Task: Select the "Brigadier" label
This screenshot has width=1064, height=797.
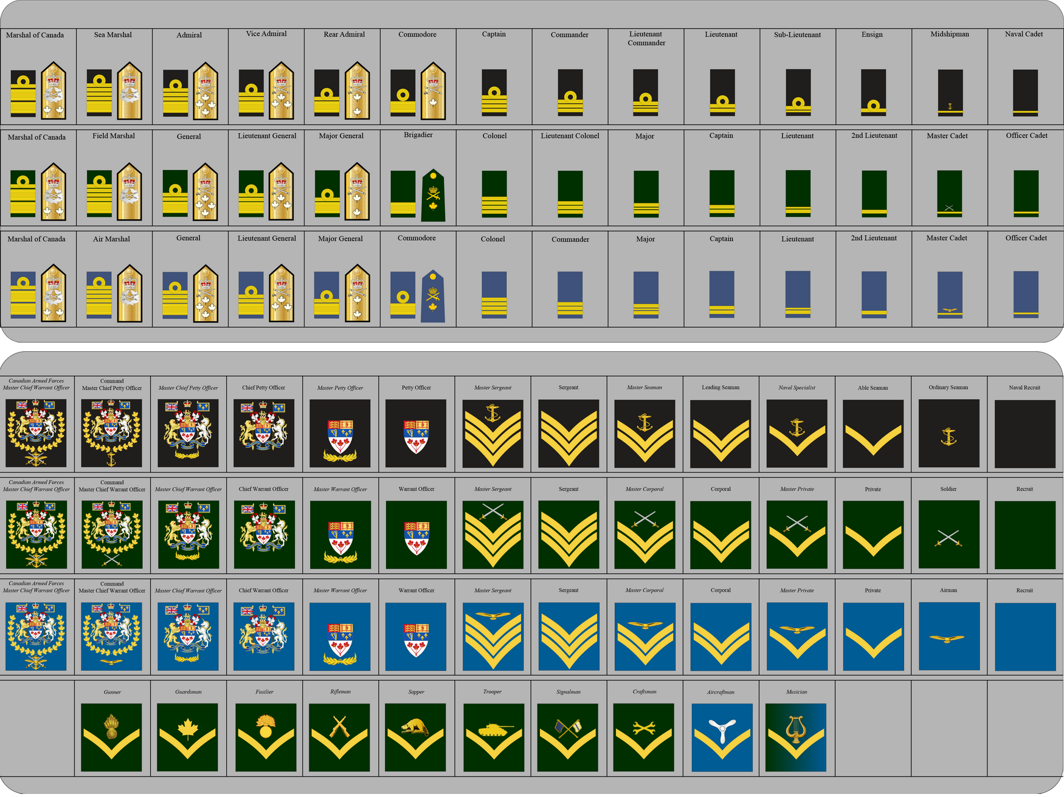Action: click(418, 135)
